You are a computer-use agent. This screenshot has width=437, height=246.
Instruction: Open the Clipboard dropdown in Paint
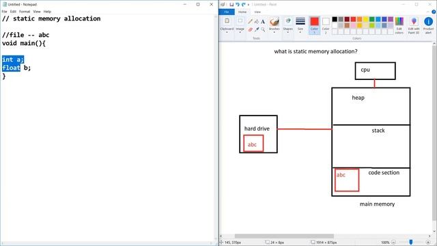[x=227, y=32]
